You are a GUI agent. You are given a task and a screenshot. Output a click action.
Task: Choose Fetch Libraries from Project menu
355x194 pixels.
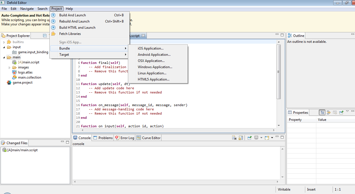tap(89, 34)
